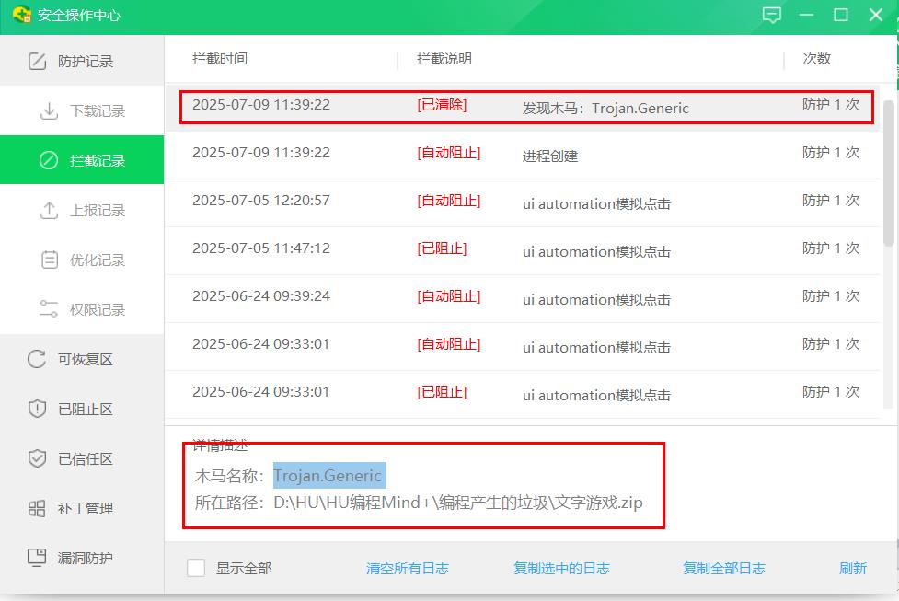Click highlighted Trojan.Generic name in details
899x601 pixels.
pos(329,476)
